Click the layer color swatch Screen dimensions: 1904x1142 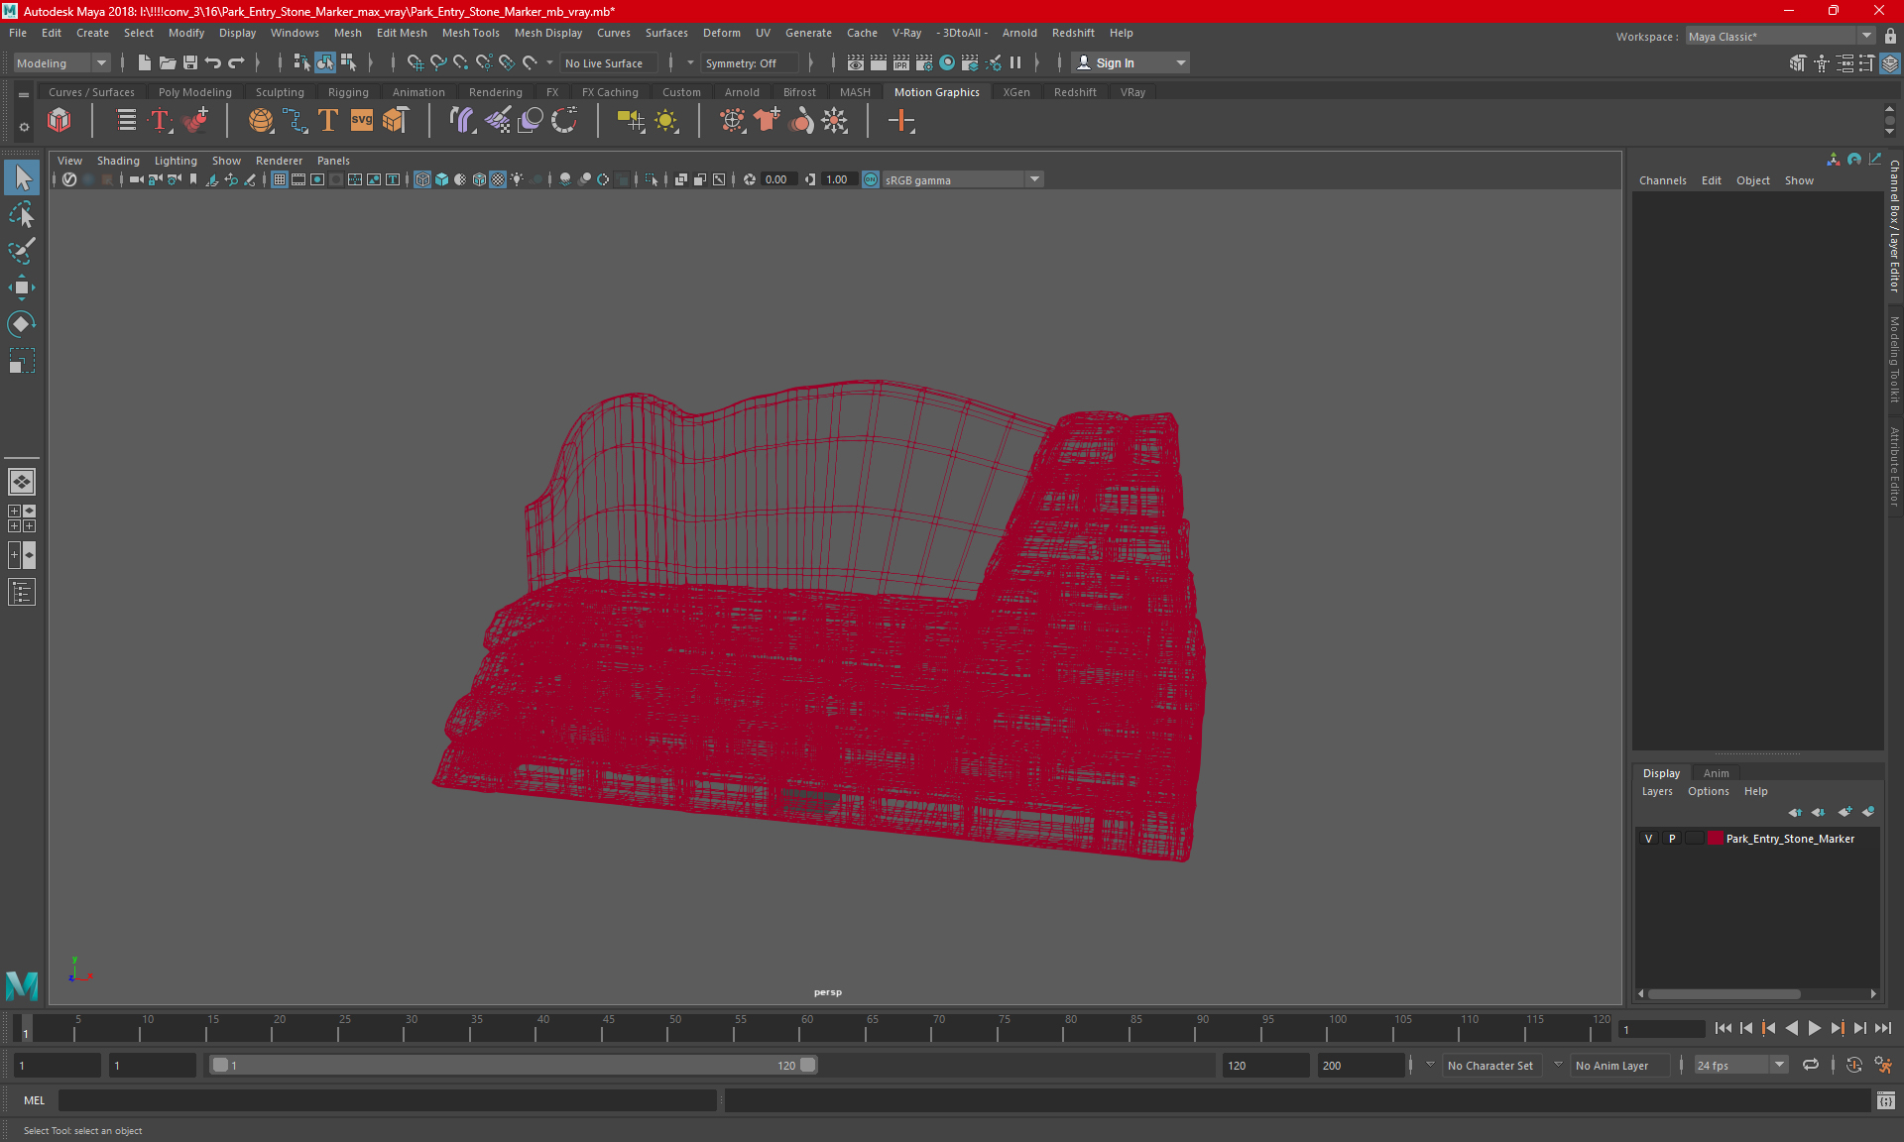[1715, 839]
